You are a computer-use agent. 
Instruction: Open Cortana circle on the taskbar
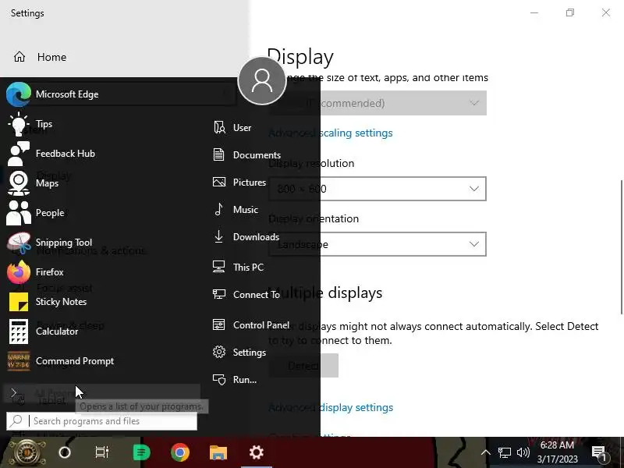pos(65,452)
